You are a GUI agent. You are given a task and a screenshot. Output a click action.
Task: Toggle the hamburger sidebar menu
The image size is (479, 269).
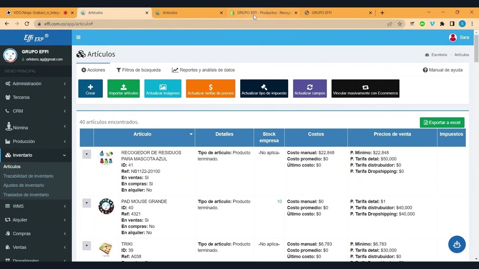click(78, 37)
